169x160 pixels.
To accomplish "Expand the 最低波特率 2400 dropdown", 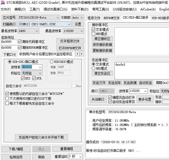I will click(37, 31).
